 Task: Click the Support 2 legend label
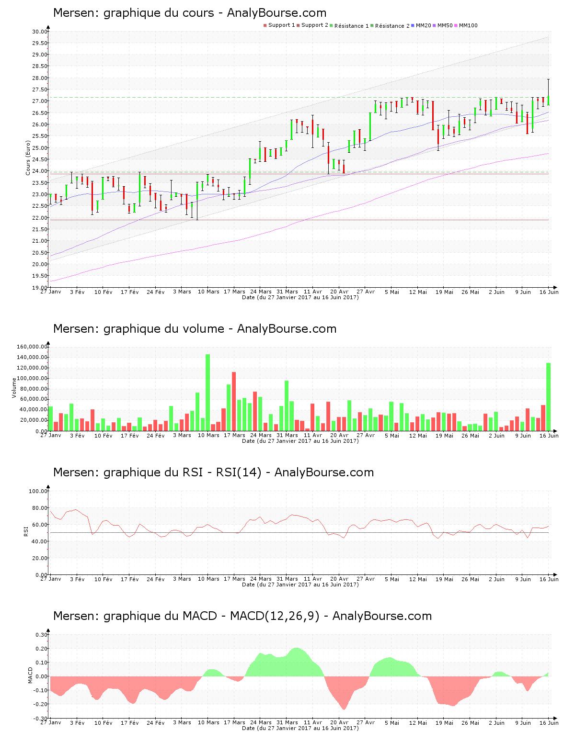[315, 25]
